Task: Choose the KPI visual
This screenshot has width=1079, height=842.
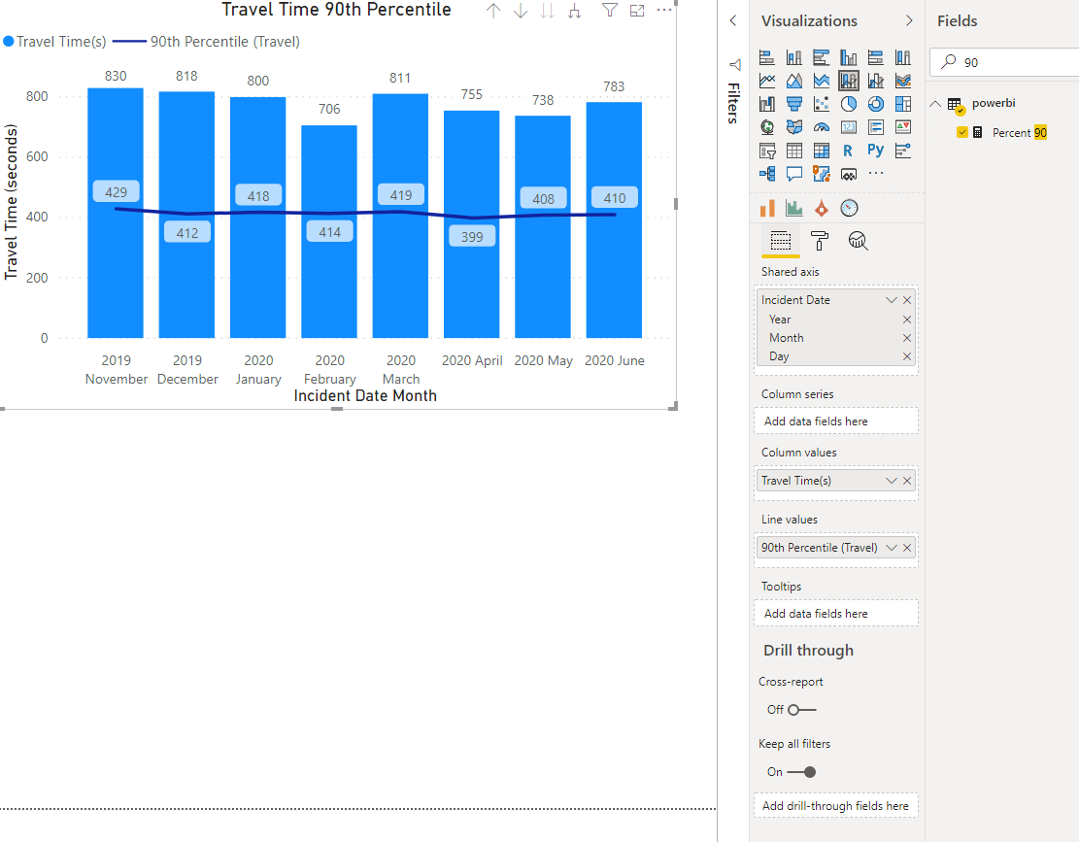Action: (903, 127)
